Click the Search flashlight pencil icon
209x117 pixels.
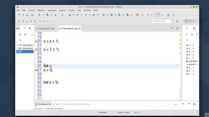click(x=148, y=15)
